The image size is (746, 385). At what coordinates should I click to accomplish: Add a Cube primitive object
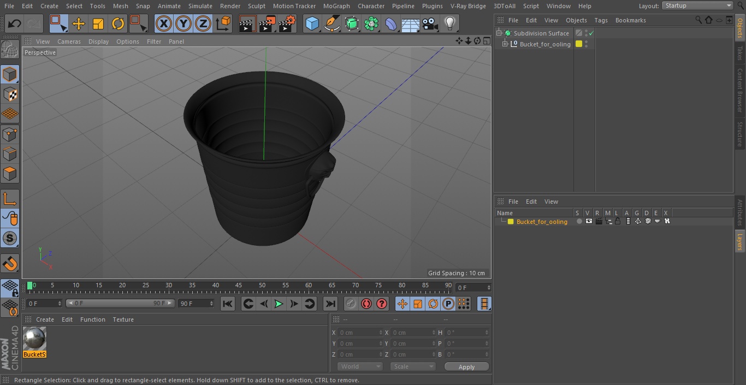[x=312, y=24]
